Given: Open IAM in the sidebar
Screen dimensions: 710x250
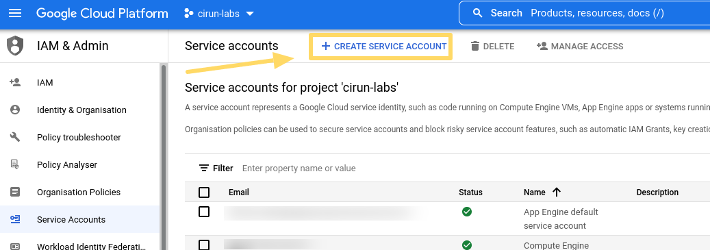Looking at the screenshot, I should point(45,83).
